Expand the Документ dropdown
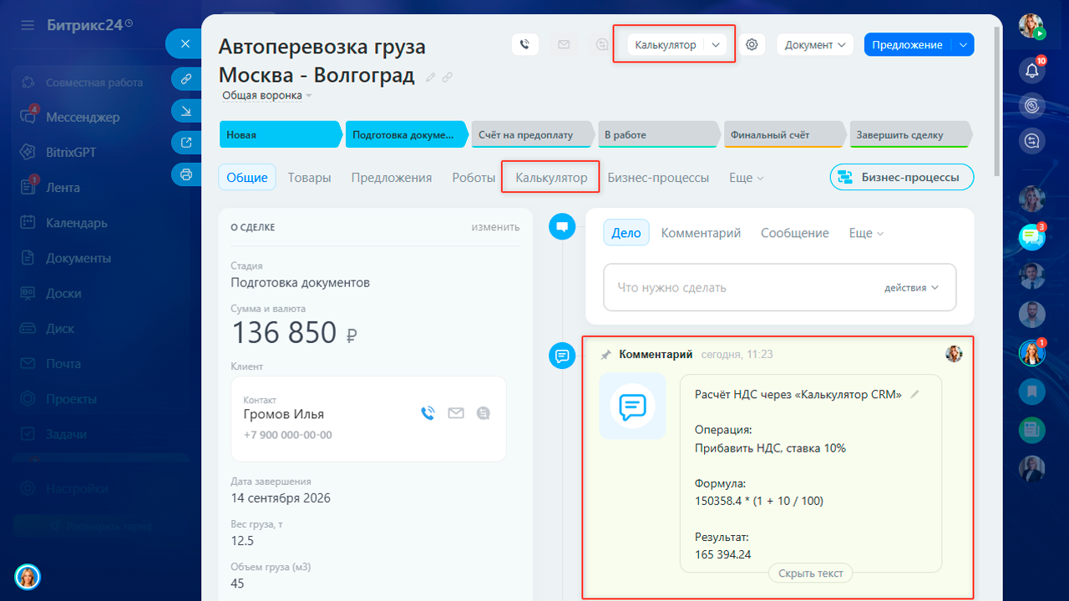The width and height of the screenshot is (1069, 601). click(814, 45)
